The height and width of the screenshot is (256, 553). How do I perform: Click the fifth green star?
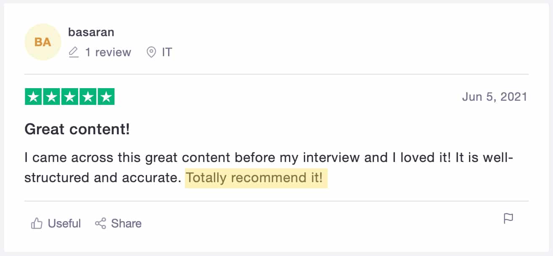click(x=107, y=97)
